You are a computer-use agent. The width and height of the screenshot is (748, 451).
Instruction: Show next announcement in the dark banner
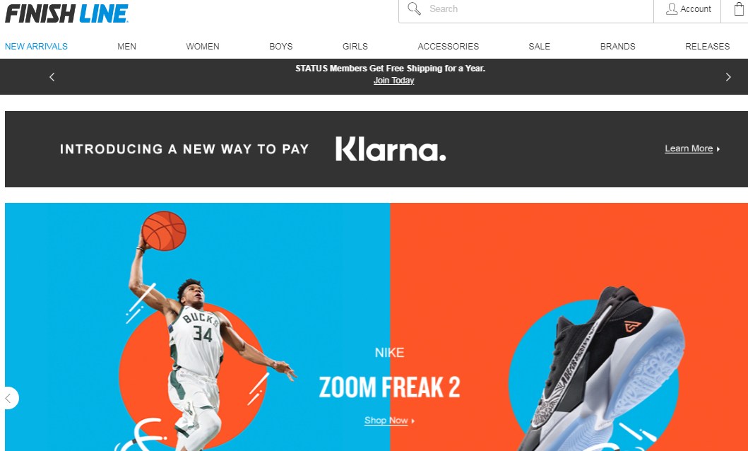[728, 77]
